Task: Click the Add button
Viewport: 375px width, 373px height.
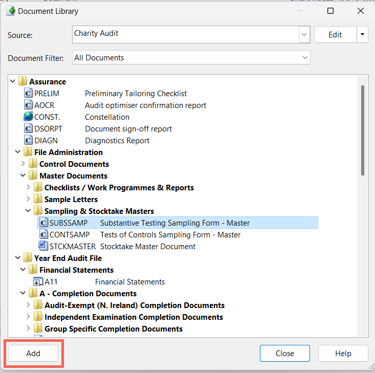Action: pos(33,353)
